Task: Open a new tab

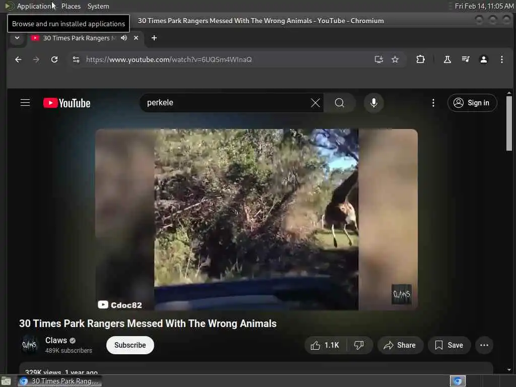Action: (x=154, y=38)
